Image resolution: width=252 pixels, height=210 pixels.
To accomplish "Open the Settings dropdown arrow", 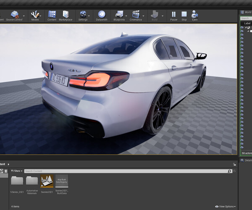I will click(x=89, y=16).
